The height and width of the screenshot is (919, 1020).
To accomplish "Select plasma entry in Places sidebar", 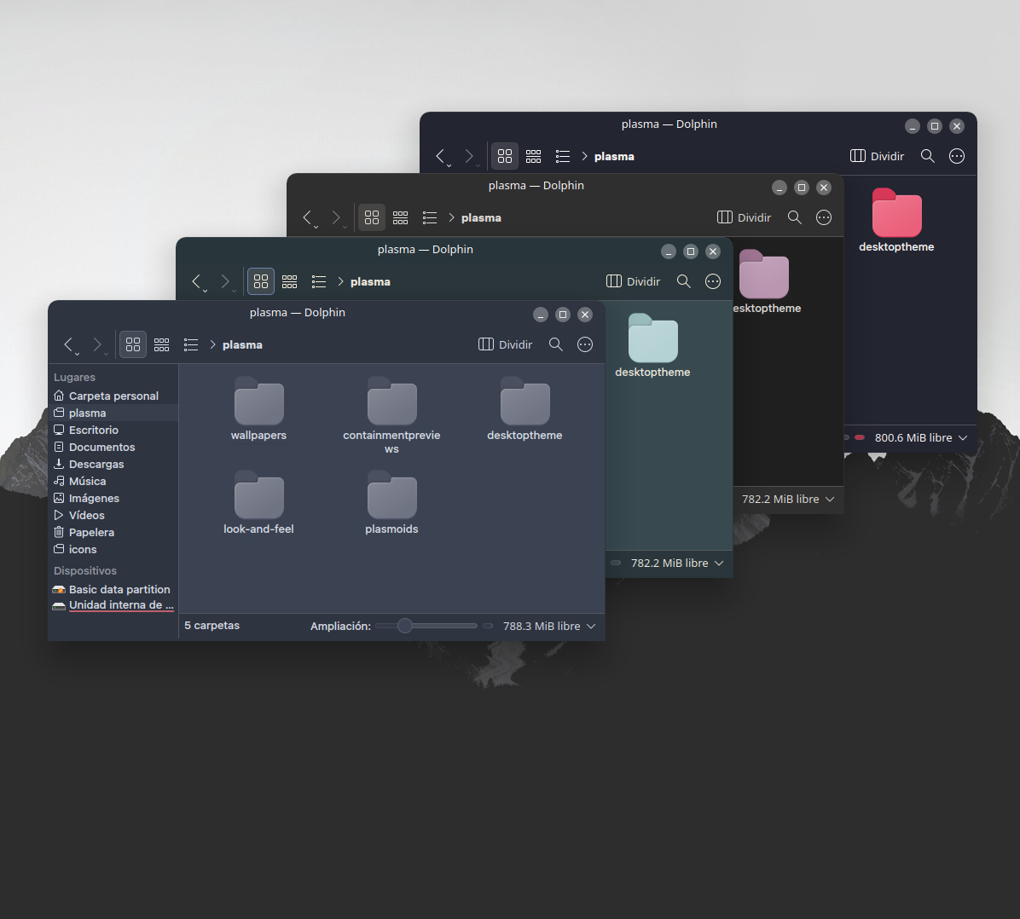I will pos(113,413).
